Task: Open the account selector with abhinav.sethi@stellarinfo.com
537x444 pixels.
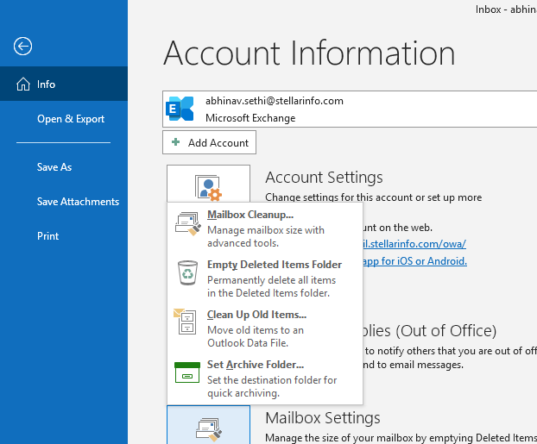Action: (350, 109)
